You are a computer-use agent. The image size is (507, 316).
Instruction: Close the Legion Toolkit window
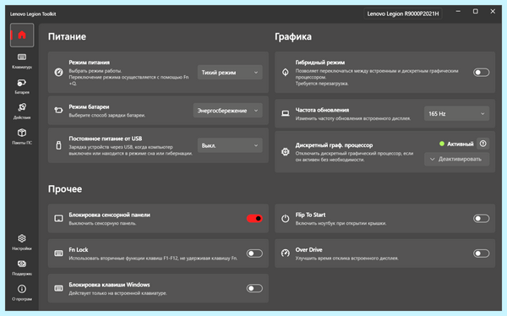click(493, 11)
